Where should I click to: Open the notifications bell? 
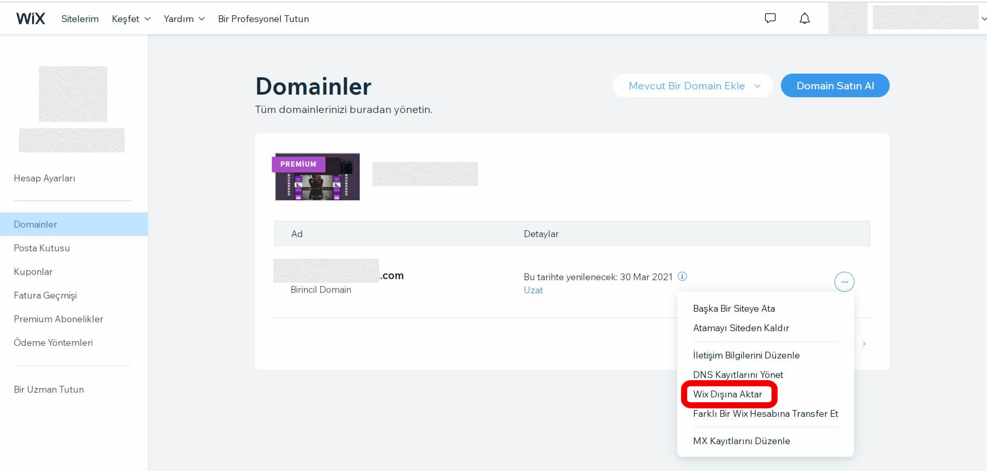(x=805, y=18)
